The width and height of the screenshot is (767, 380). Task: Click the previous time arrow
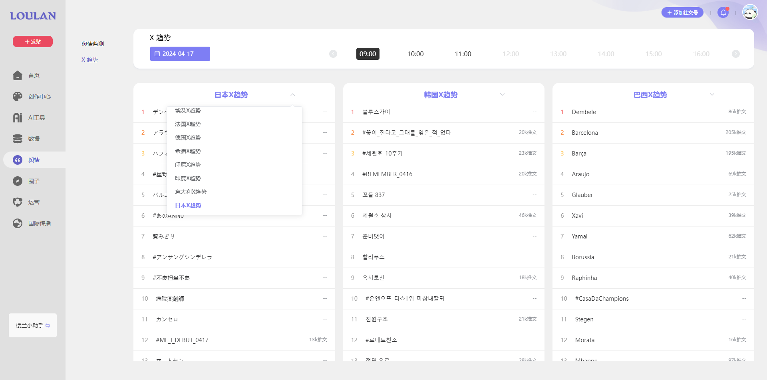333,54
